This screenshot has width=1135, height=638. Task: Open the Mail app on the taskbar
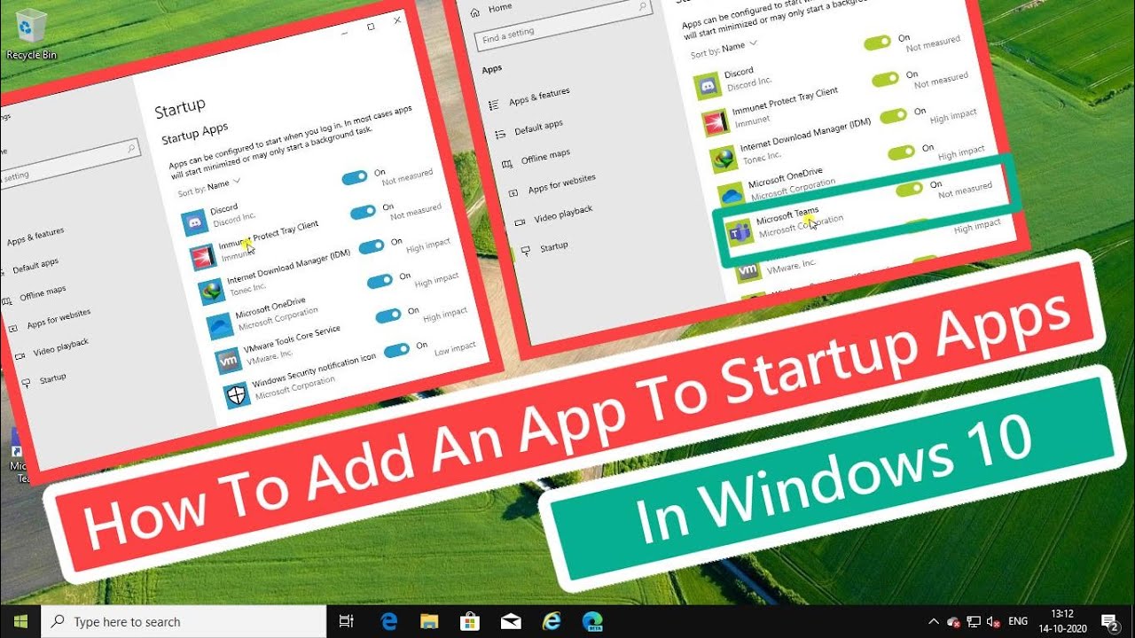(511, 621)
